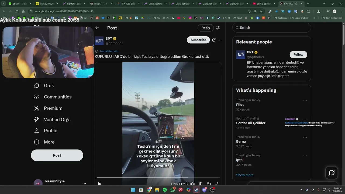
Task: Open the tab search dropdown arrow
Action: click(x=4, y=4)
